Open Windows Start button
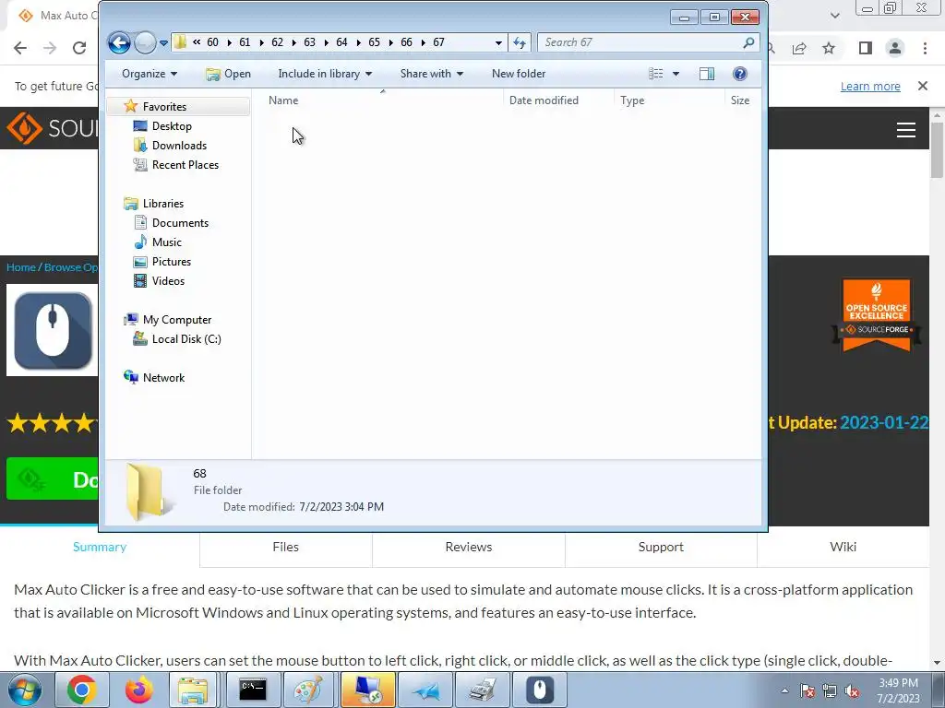The height and width of the screenshot is (708, 945). pyautogui.click(x=25, y=690)
